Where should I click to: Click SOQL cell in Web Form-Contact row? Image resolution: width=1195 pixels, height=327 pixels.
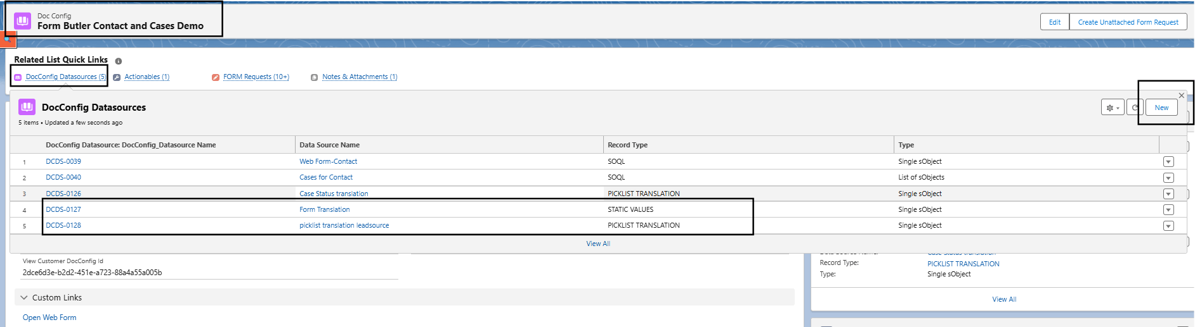616,161
